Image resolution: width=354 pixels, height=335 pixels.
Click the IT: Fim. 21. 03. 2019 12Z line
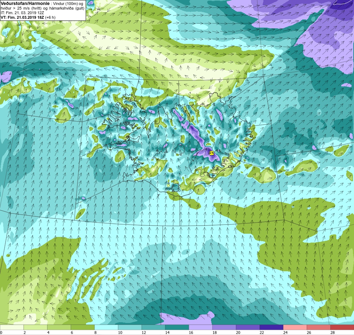click(22, 13)
